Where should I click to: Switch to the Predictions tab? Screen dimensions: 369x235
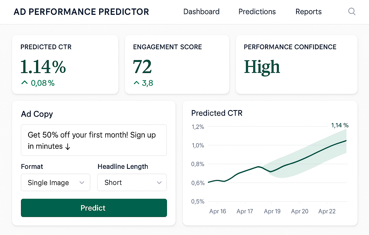click(x=257, y=12)
